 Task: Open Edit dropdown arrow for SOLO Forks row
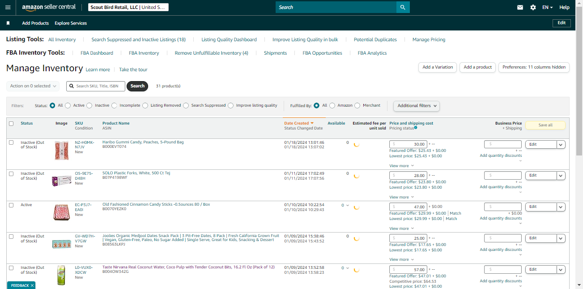(x=561, y=176)
